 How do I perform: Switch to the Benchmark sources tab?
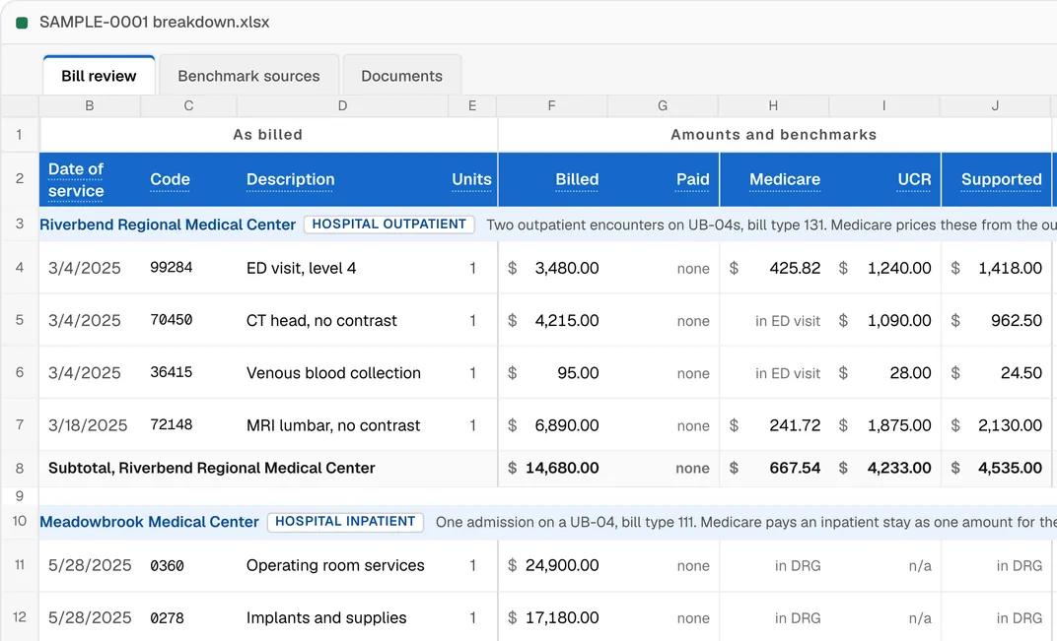248,76
